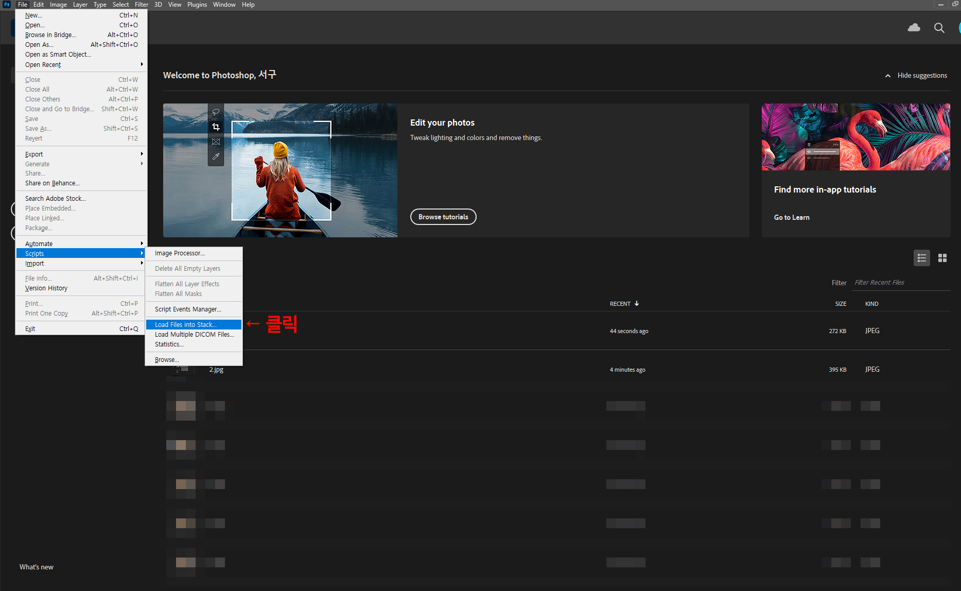
Task: Open the Plugins menu
Action: (x=197, y=5)
